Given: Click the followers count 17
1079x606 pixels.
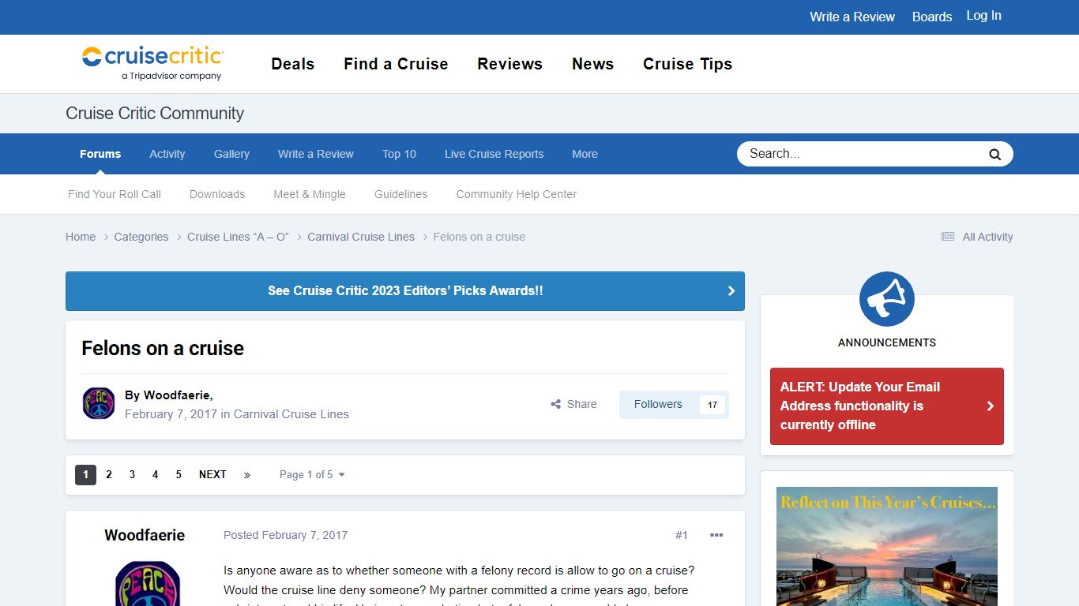Looking at the screenshot, I should 712,405.
